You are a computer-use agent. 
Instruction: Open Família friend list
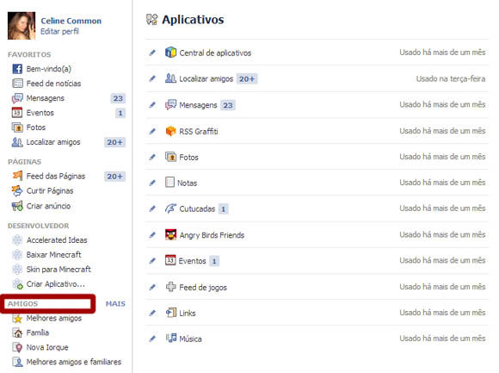coord(38,333)
